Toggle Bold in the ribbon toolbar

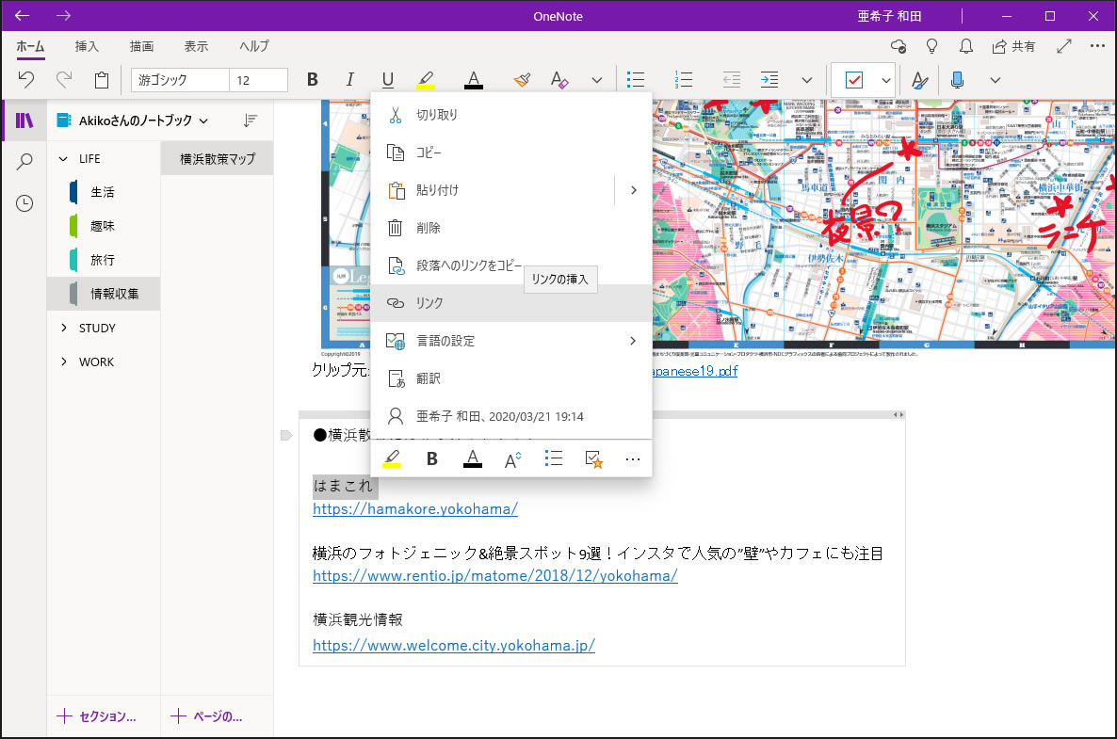click(313, 80)
